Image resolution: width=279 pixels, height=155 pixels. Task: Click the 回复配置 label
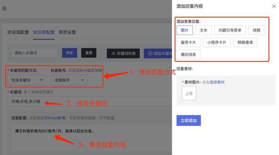[x=19, y=118]
